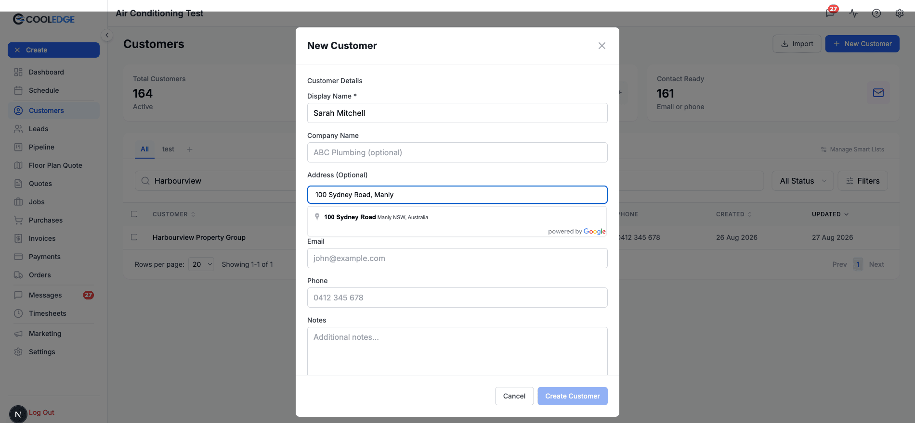Image resolution: width=915 pixels, height=423 pixels.
Task: Click the Purchases cart icon
Action: (x=18, y=220)
